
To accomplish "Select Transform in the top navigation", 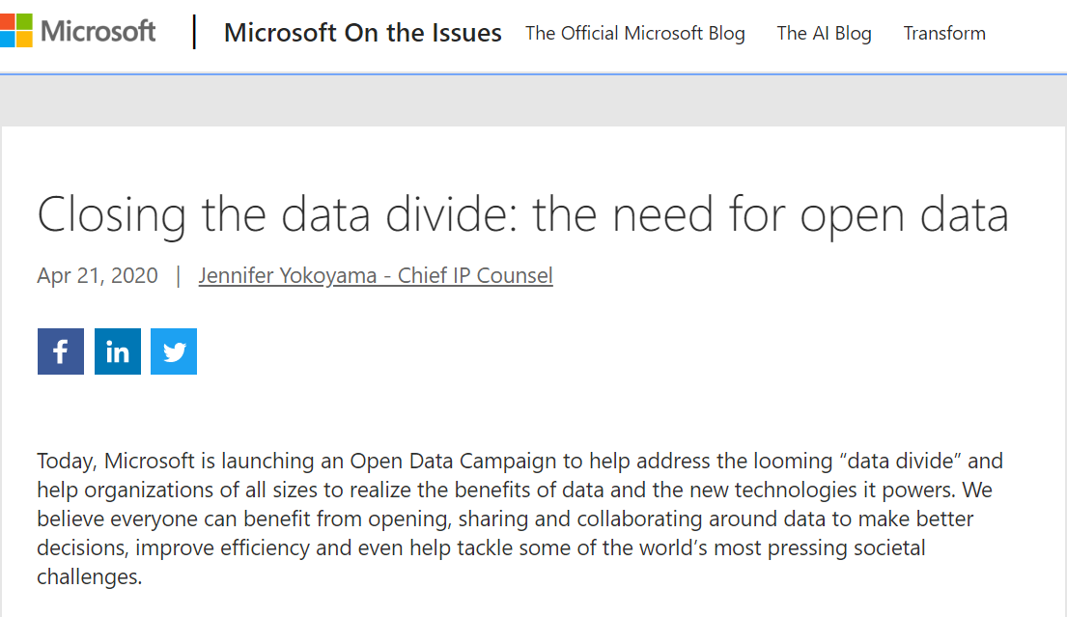I will click(x=944, y=34).
